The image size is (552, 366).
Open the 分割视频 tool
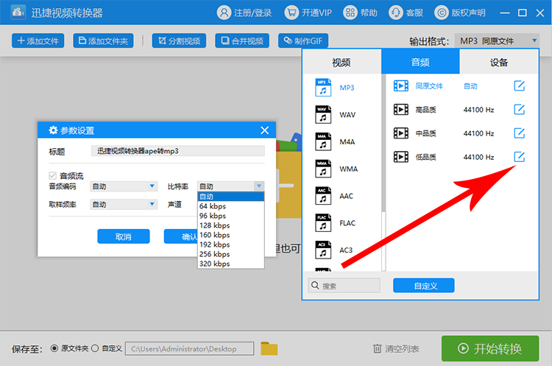(179, 41)
